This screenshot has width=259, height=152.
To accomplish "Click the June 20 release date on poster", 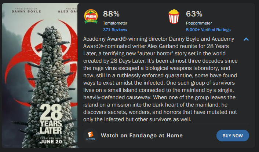I will [x=51, y=142].
